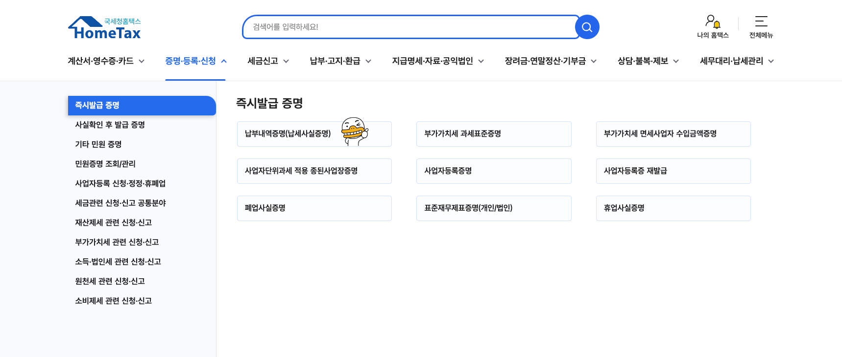The image size is (842, 357).
Task: Open 납부·고지·환급 menu
Action: [x=335, y=61]
